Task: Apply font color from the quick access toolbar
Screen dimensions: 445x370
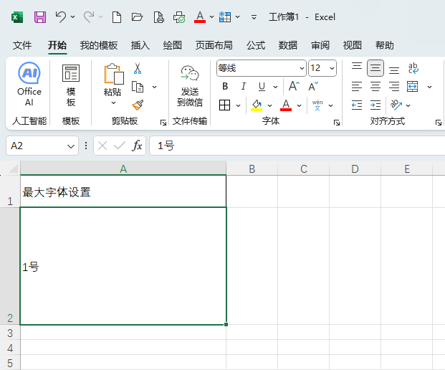Action: [x=200, y=17]
